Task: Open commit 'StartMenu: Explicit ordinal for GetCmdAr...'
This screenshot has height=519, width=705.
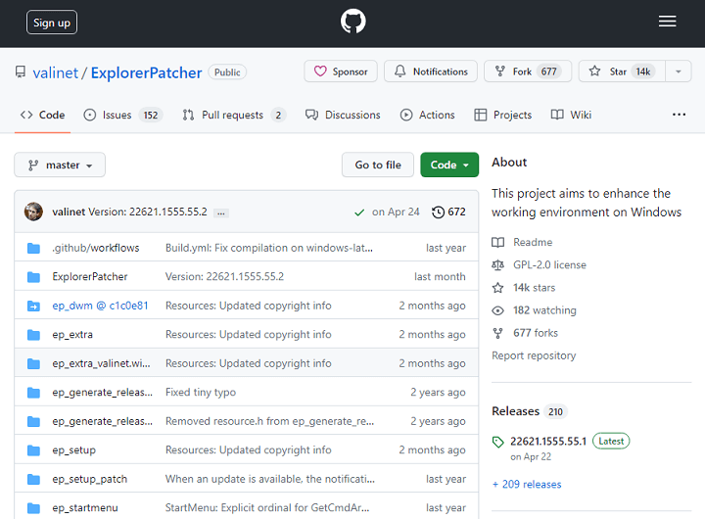Action: [267, 508]
